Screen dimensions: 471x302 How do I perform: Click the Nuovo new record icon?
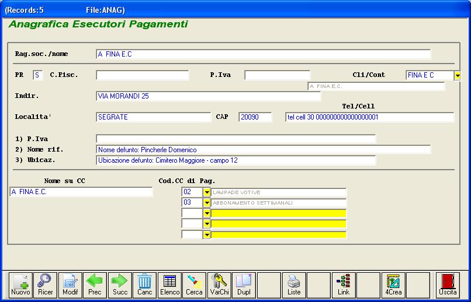point(20,285)
